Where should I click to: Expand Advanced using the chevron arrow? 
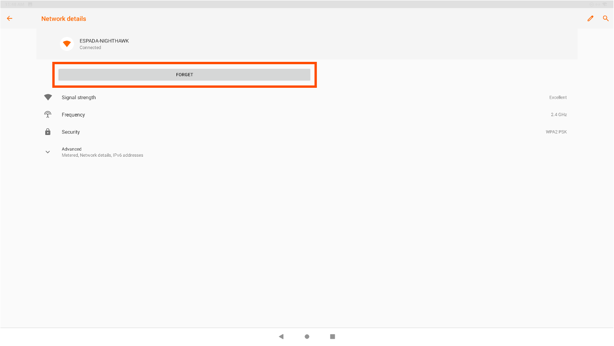[x=48, y=152]
